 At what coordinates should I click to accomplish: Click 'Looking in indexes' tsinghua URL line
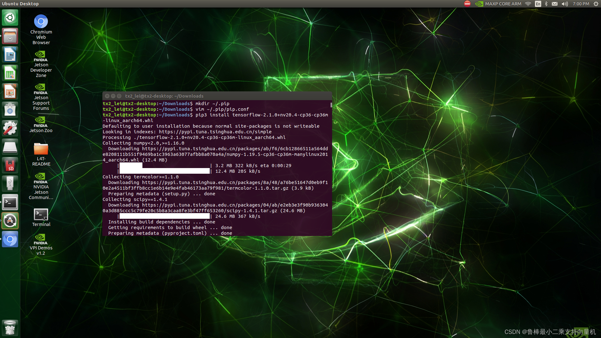(x=187, y=132)
